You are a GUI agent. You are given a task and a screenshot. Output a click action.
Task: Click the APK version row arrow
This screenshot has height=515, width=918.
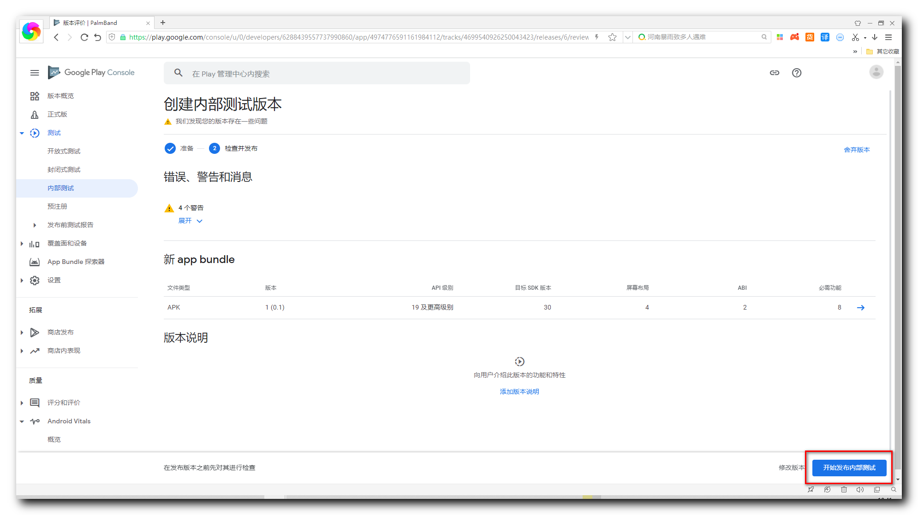[x=861, y=308]
